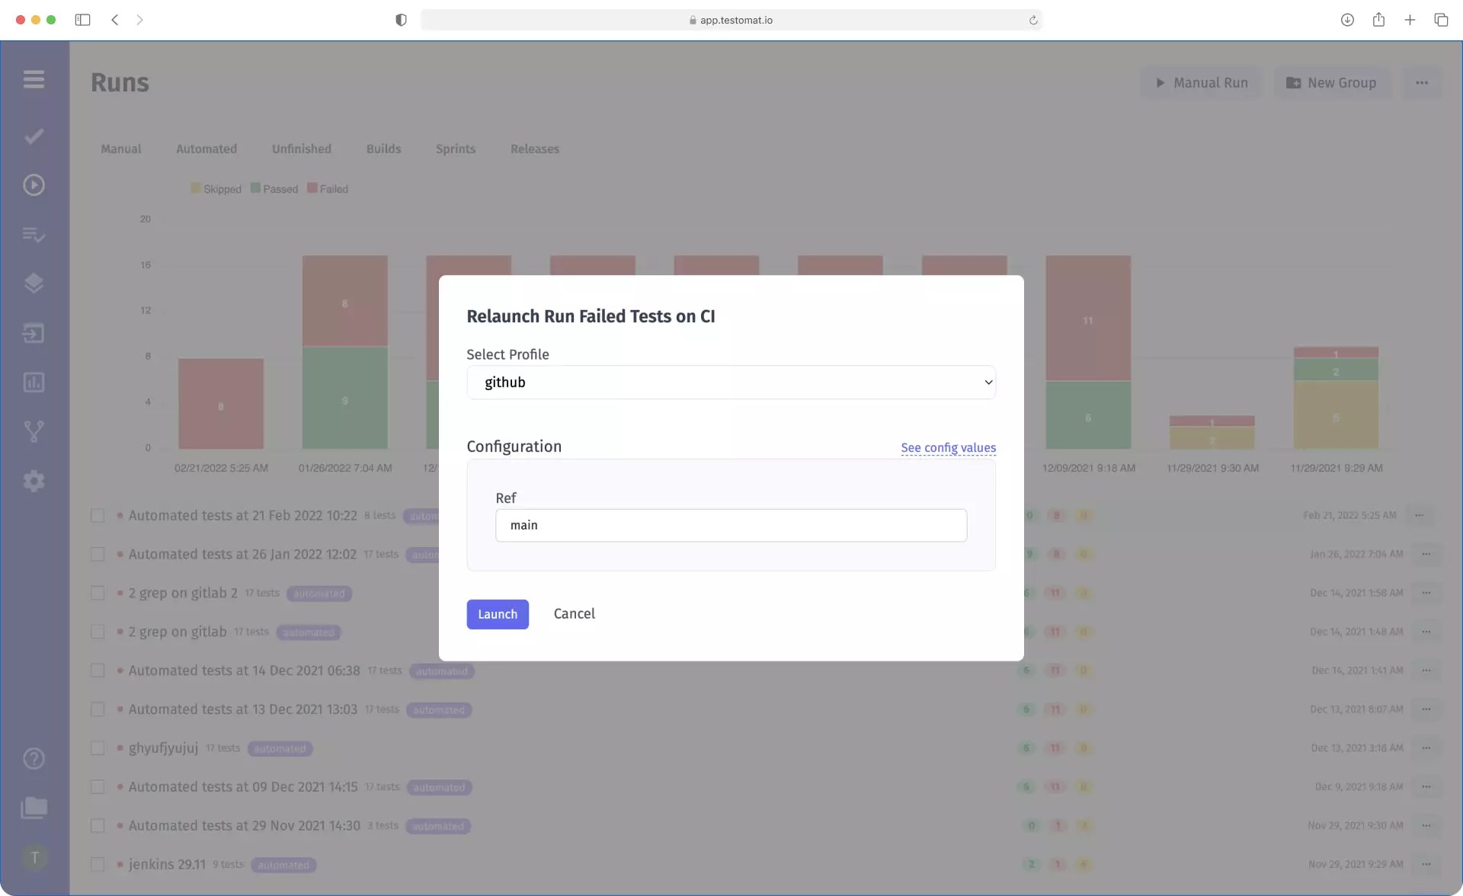Switch to the Builds tab
The height and width of the screenshot is (896, 1463).
383,149
